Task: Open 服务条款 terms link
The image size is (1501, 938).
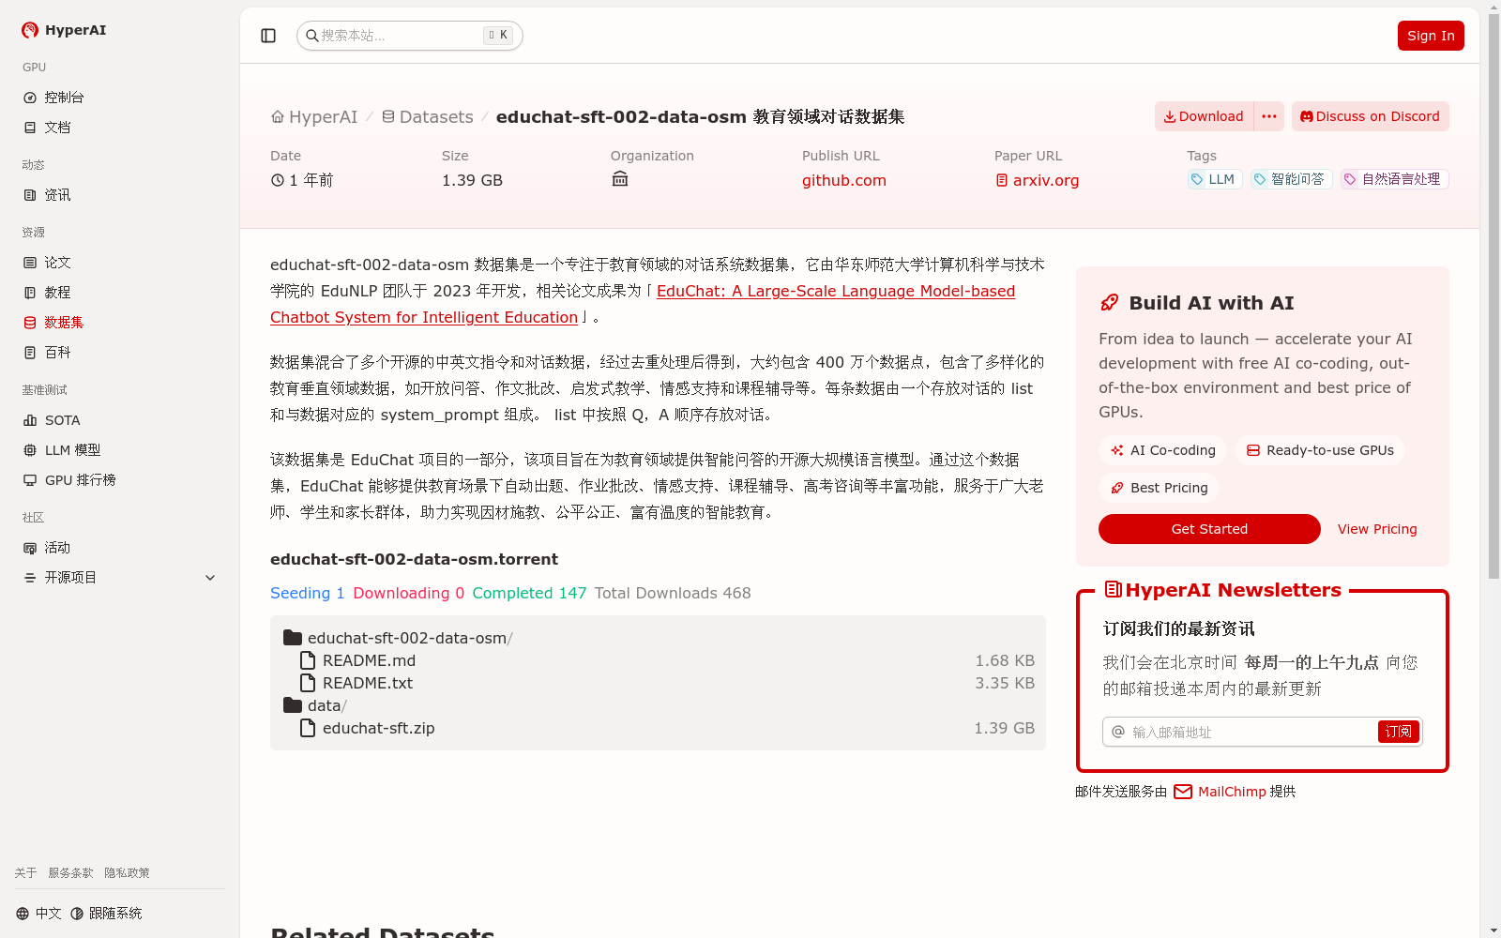Action: [70, 873]
